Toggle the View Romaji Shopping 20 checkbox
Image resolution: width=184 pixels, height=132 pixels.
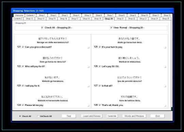point(111,28)
